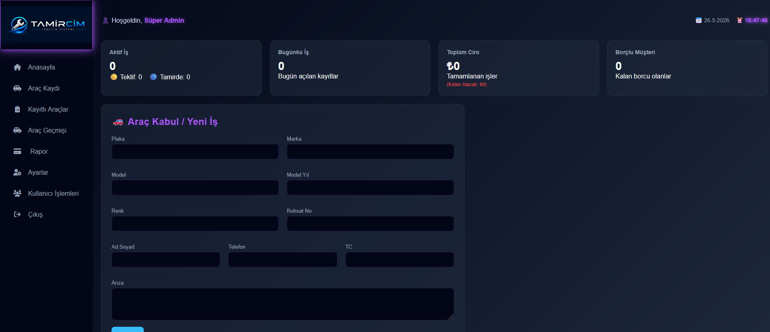Click the Ayarlar user-gear icon
This screenshot has height=332, width=770.
point(17,172)
